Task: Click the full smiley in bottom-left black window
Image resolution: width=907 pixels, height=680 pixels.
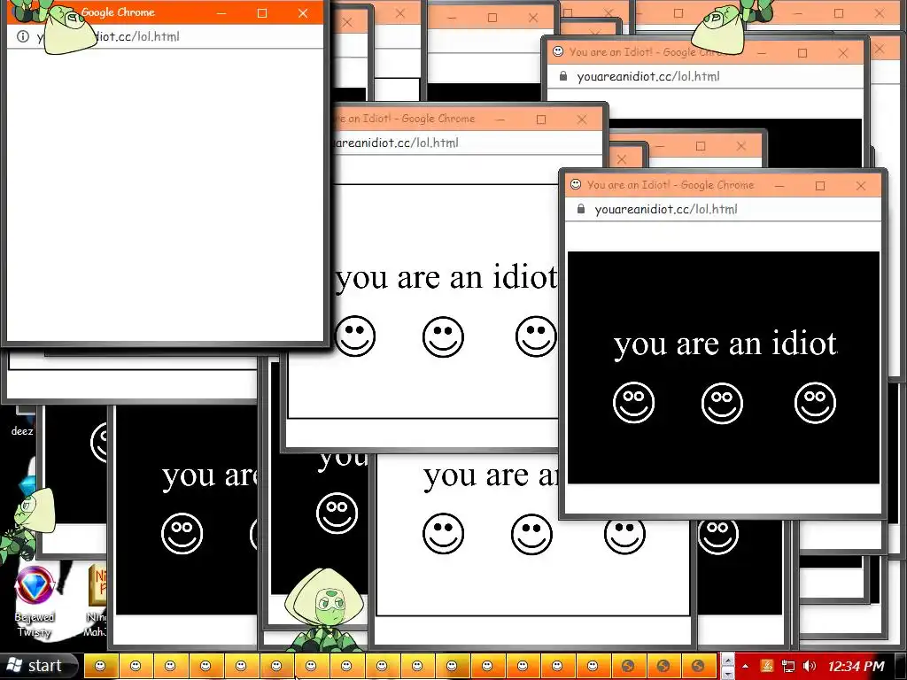Action: (x=182, y=533)
